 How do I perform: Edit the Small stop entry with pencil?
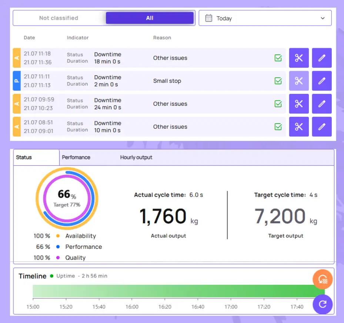coord(322,81)
